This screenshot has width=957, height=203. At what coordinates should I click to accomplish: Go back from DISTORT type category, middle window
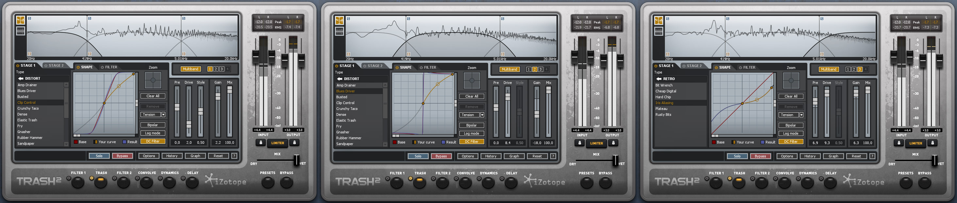(339, 79)
